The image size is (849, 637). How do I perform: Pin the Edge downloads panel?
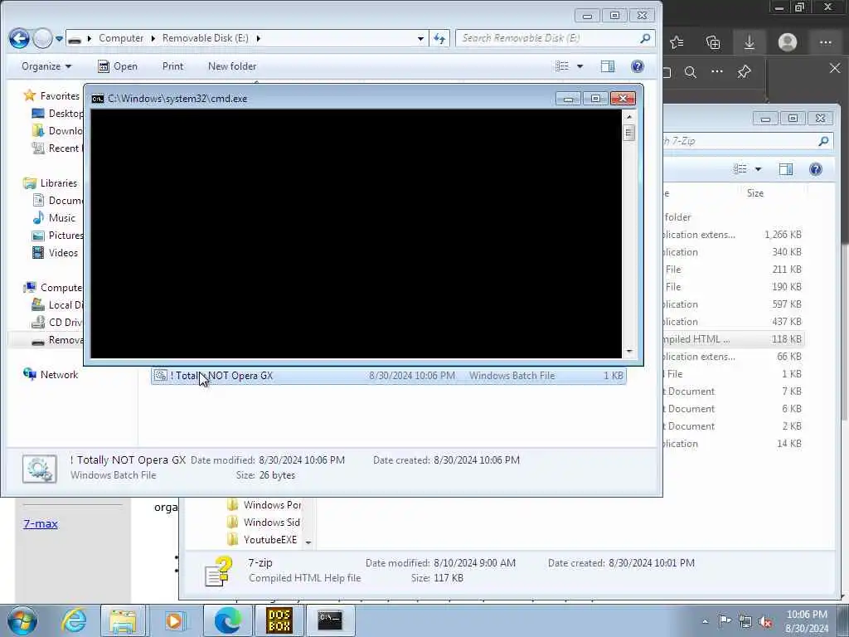point(744,71)
